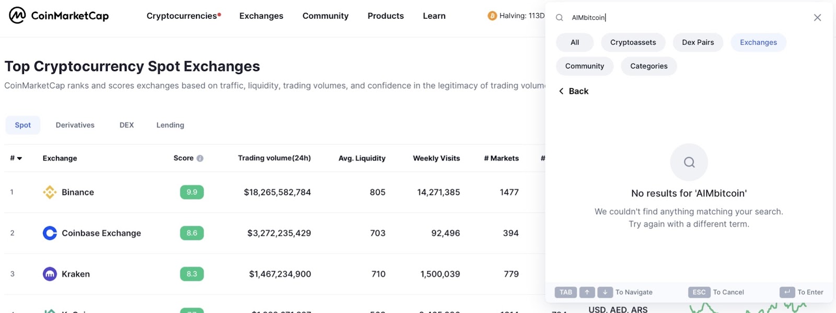Screen dimensions: 836x313
Task: Select the Spot tab
Action: pyautogui.click(x=23, y=125)
